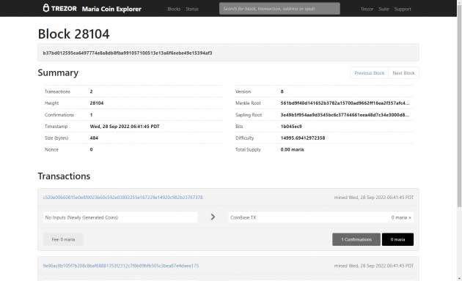Click the Fee 0 maria badge

click(x=63, y=239)
